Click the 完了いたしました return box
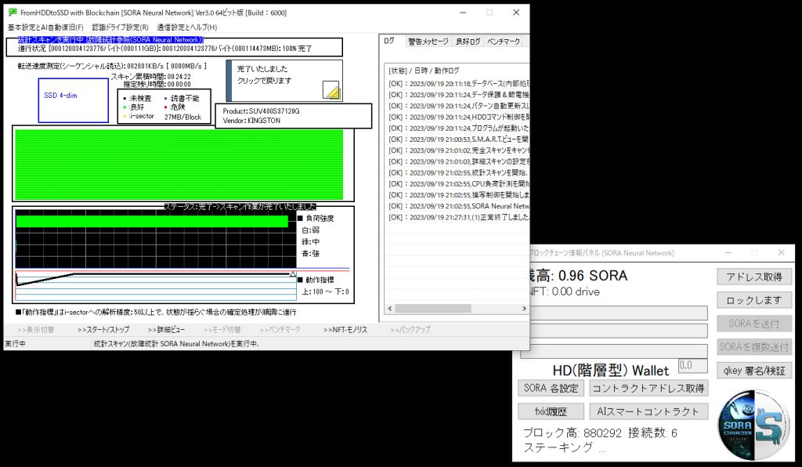802x467 pixels. [x=284, y=81]
